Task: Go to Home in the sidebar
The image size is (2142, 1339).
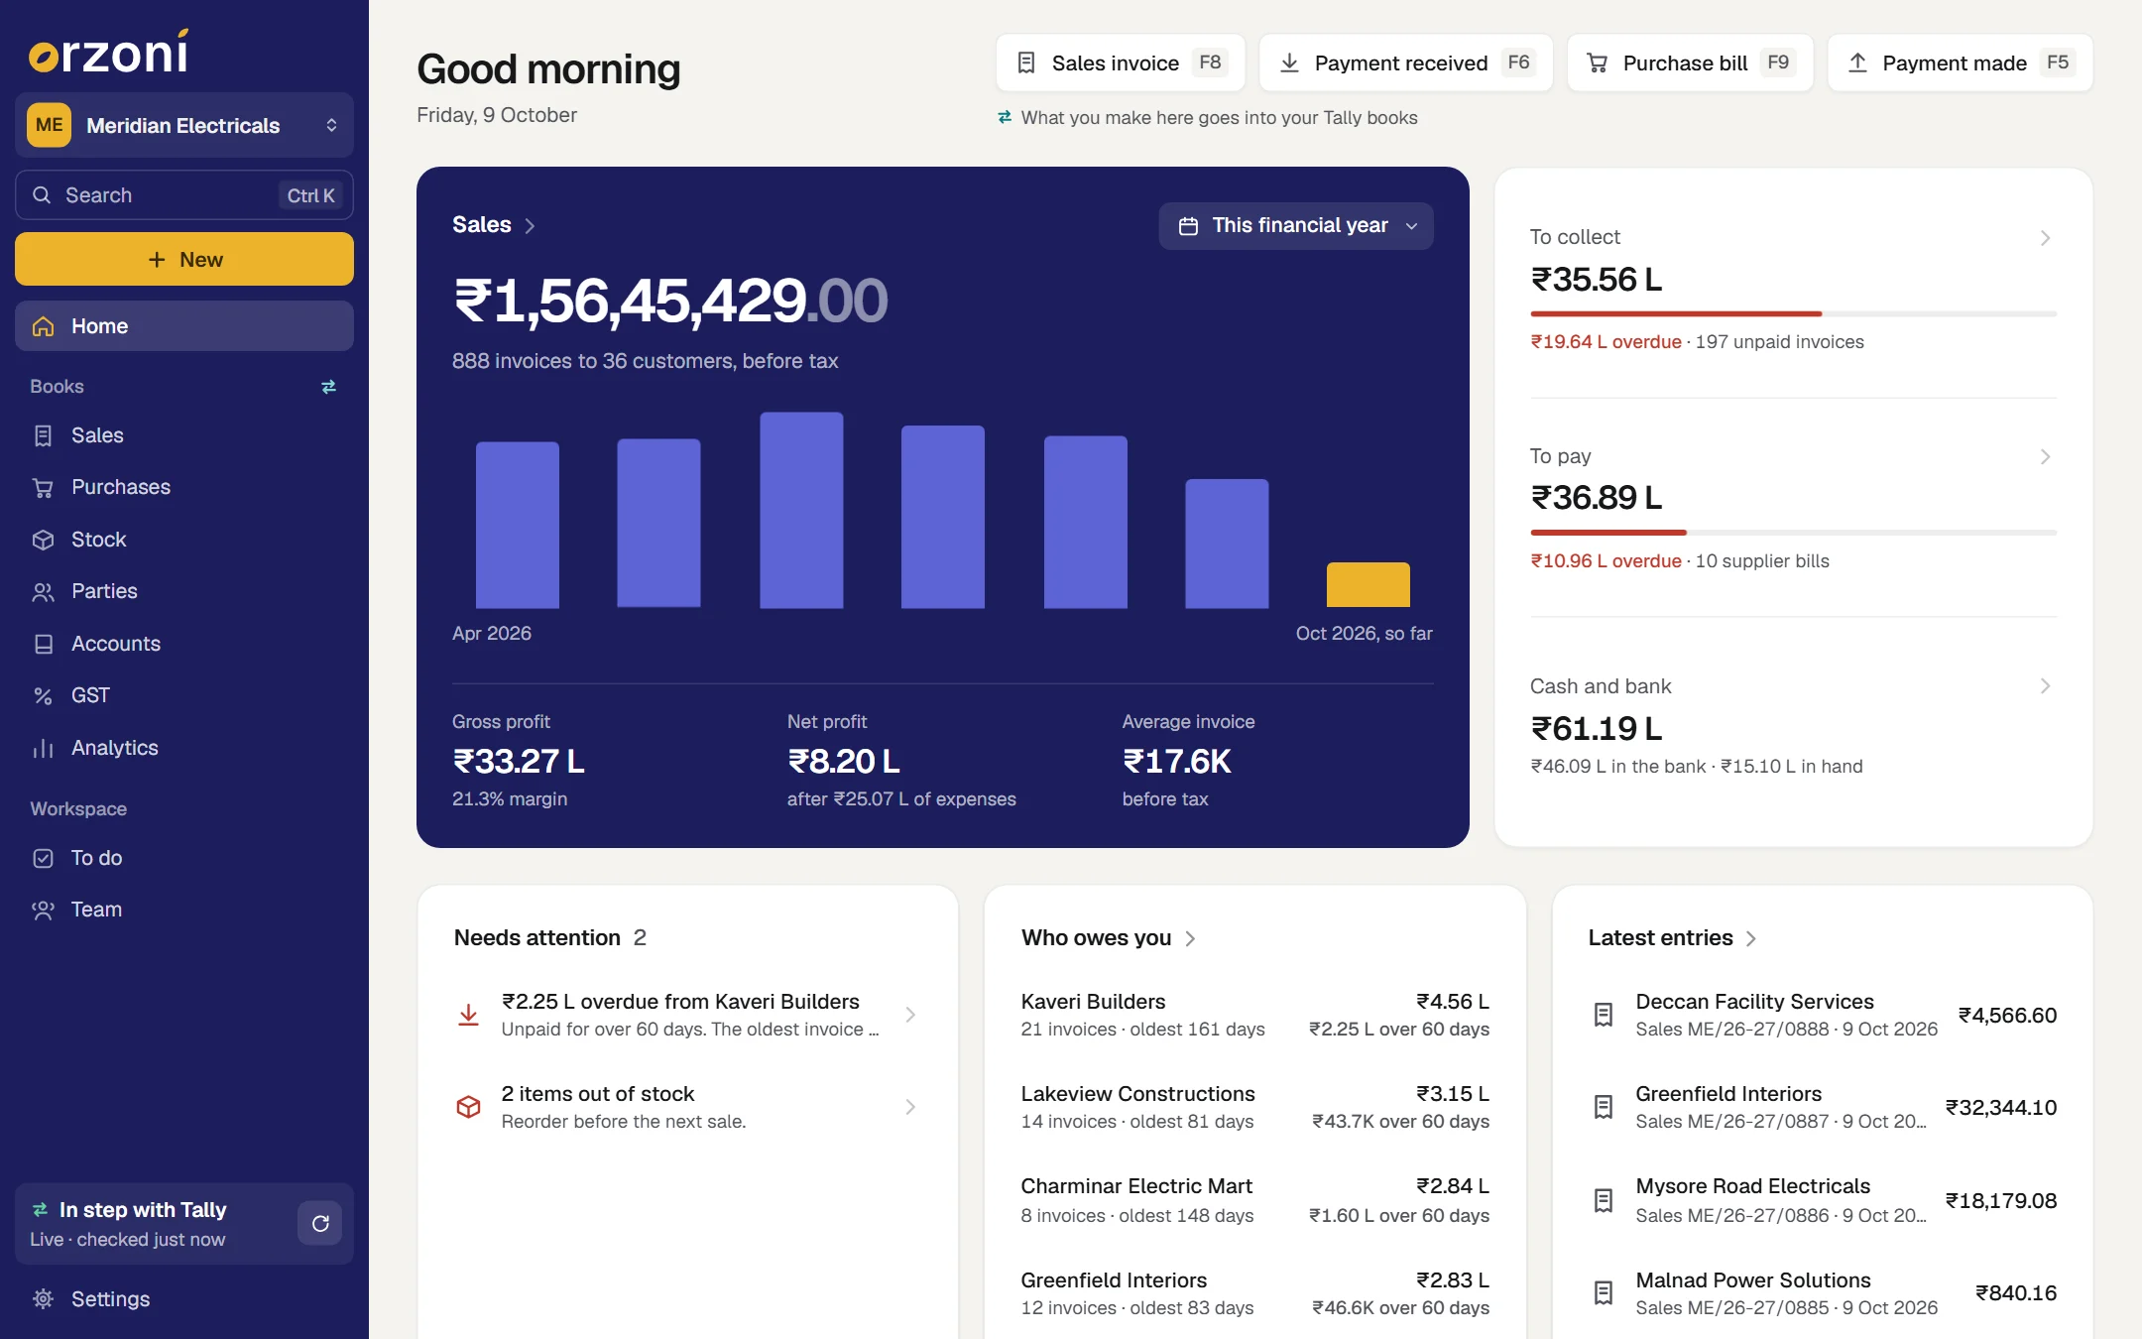Action: (184, 326)
